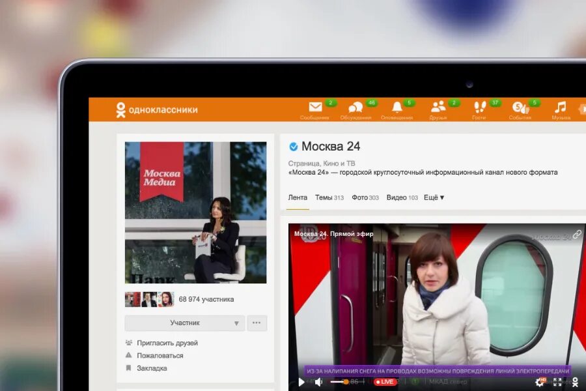Click the Москва 24. Прямой эфир video title

tap(334, 234)
